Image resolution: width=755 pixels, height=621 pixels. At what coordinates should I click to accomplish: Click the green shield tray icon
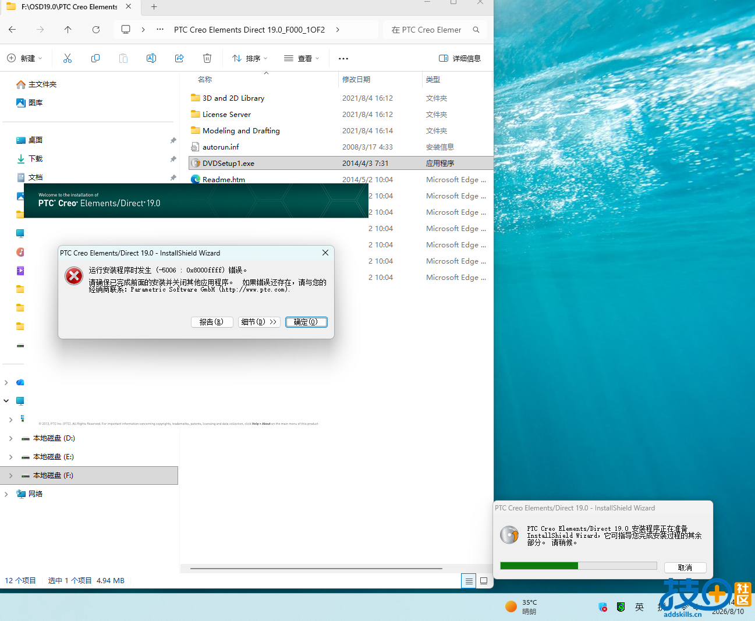point(621,607)
